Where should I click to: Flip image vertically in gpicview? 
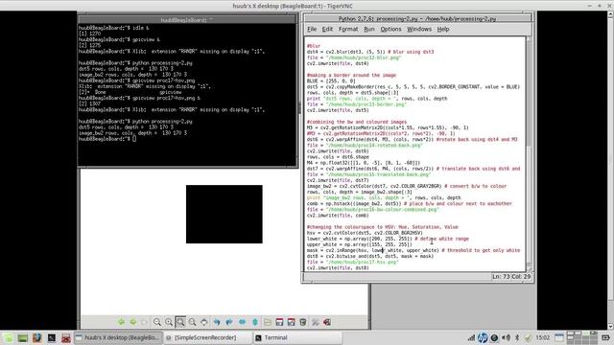click(x=255, y=322)
